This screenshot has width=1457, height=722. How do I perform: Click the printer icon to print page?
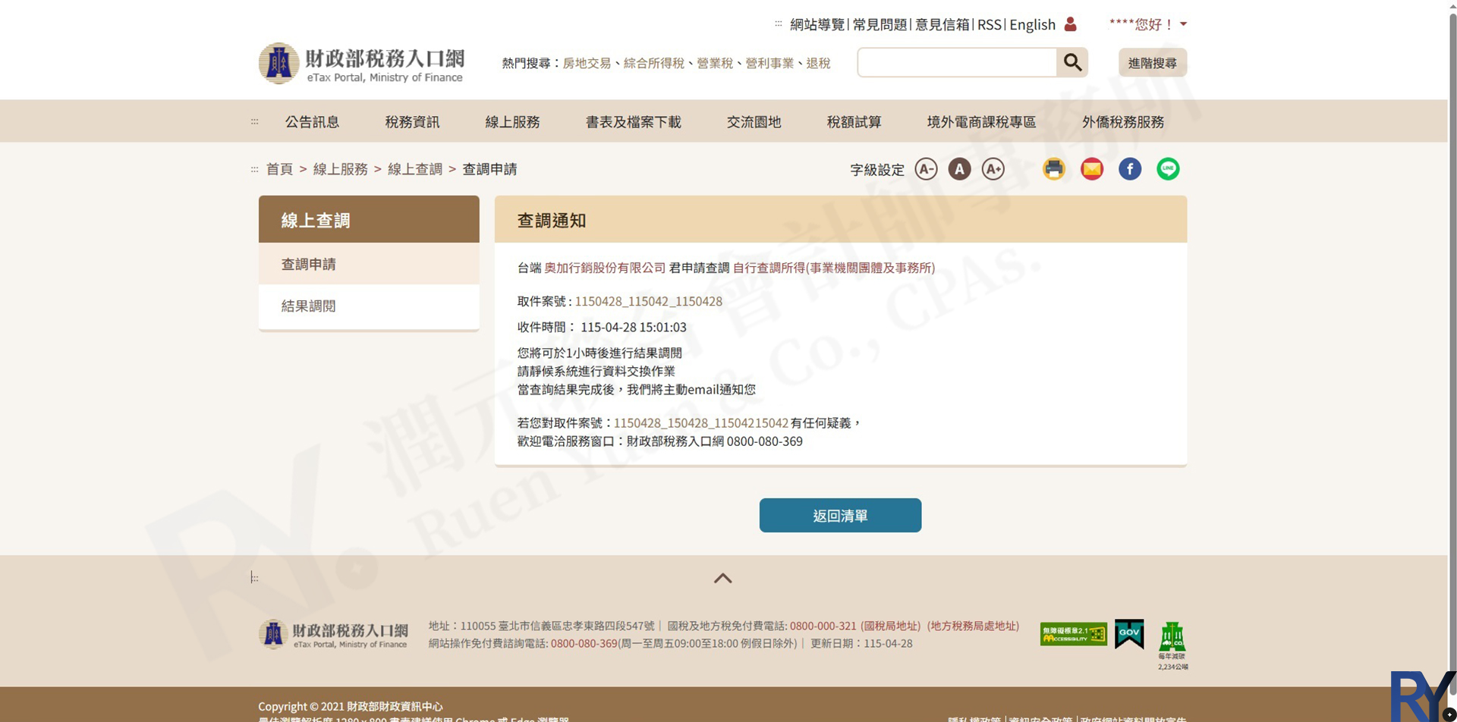click(1053, 169)
